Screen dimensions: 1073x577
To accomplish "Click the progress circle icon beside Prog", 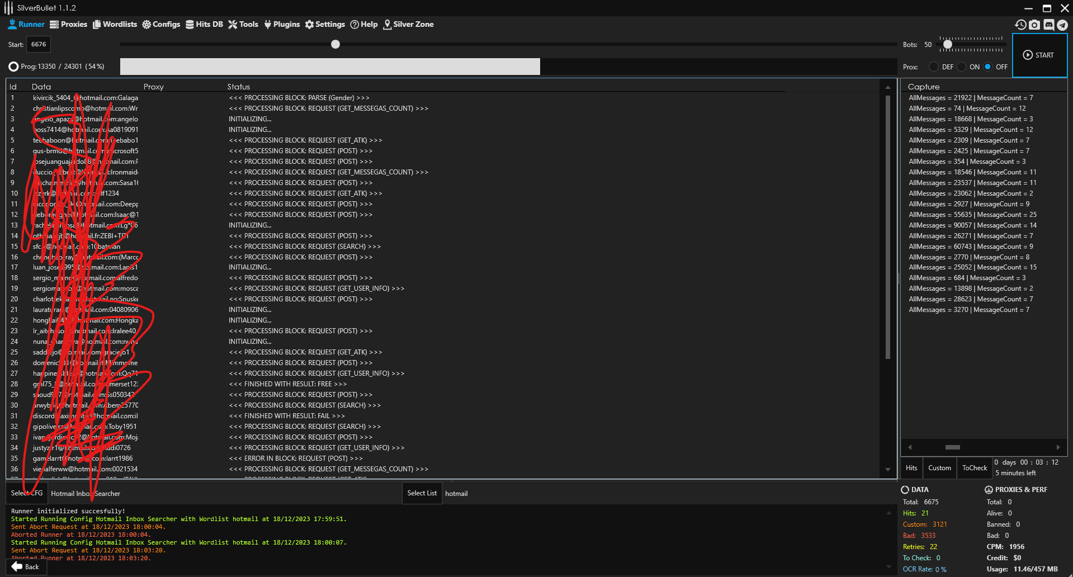I will click(13, 67).
